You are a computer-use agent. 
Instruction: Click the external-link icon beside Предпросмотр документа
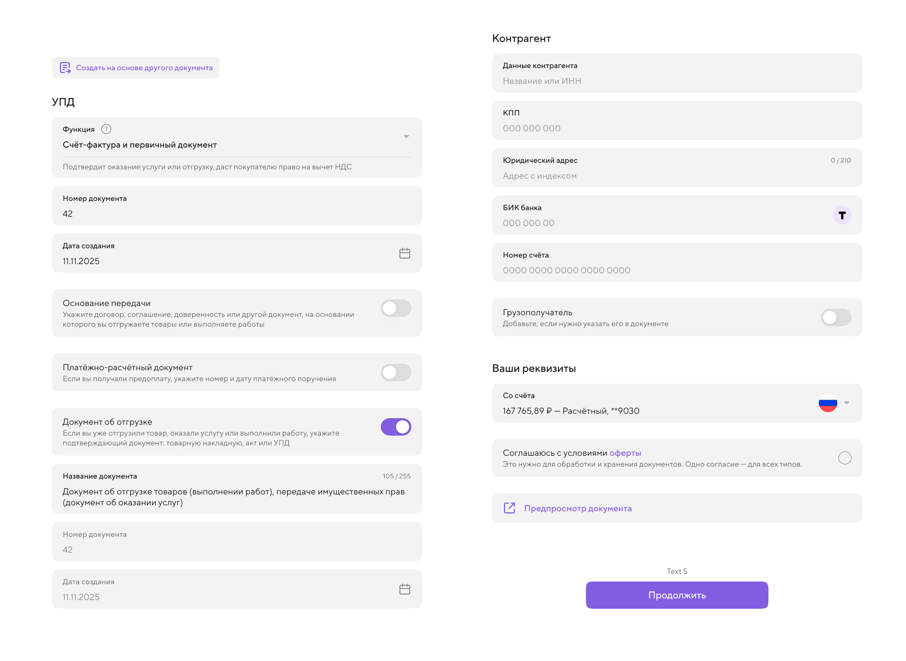(x=509, y=507)
